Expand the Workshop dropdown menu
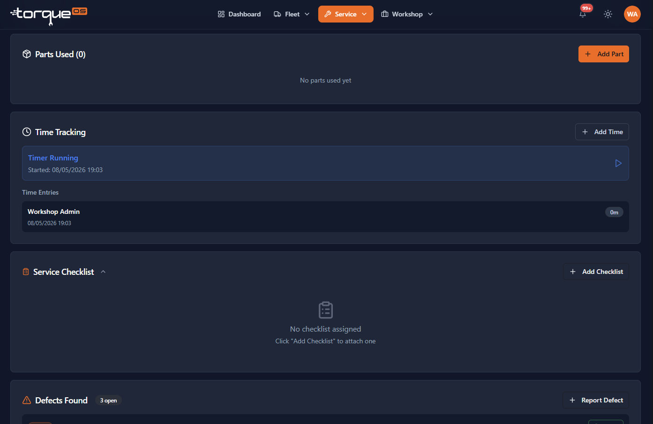The height and width of the screenshot is (424, 653). coord(407,14)
